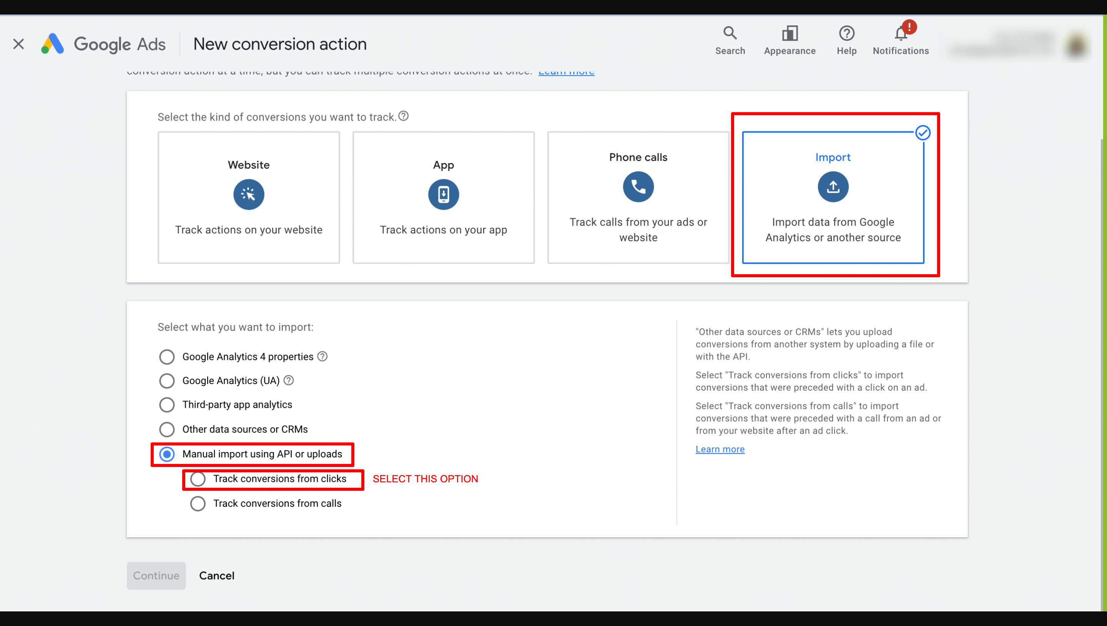
Task: Click the Cancel button
Action: 216,575
